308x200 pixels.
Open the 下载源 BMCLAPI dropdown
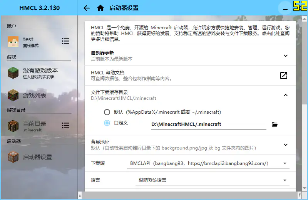pyautogui.click(x=208, y=163)
